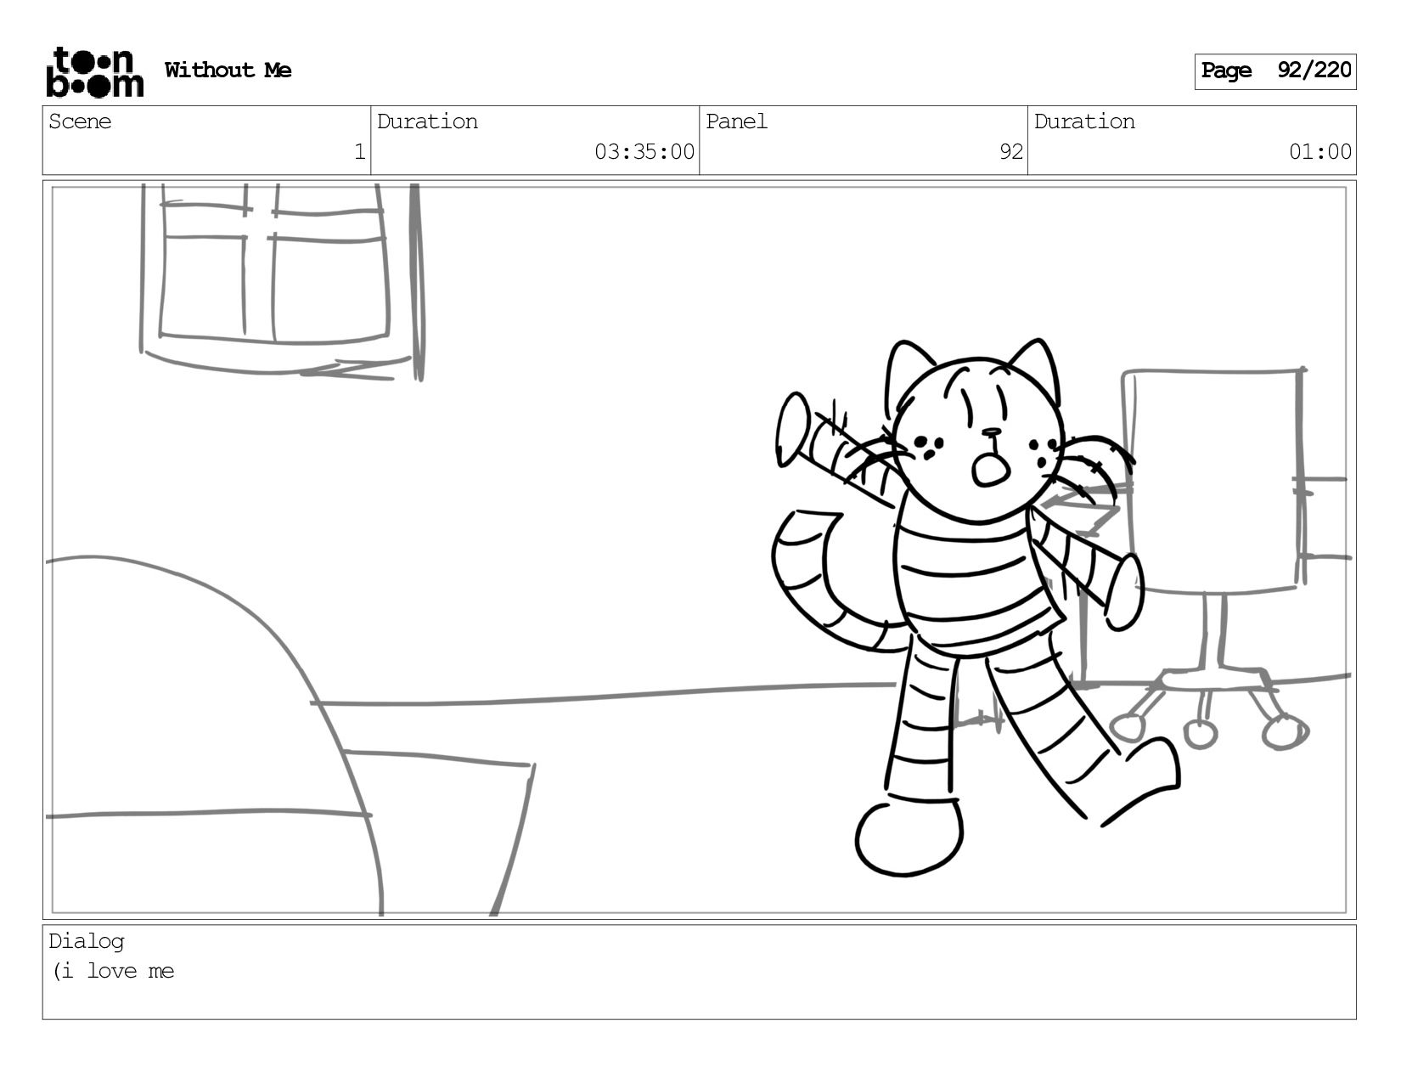This screenshot has width=1401, height=1083.
Task: Select the scene number '1' value
Action: (359, 152)
